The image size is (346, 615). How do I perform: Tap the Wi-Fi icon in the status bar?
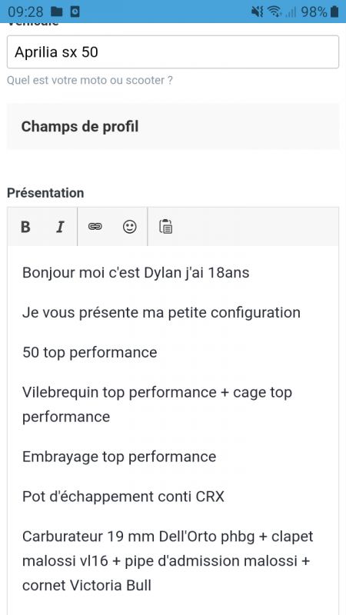(274, 12)
